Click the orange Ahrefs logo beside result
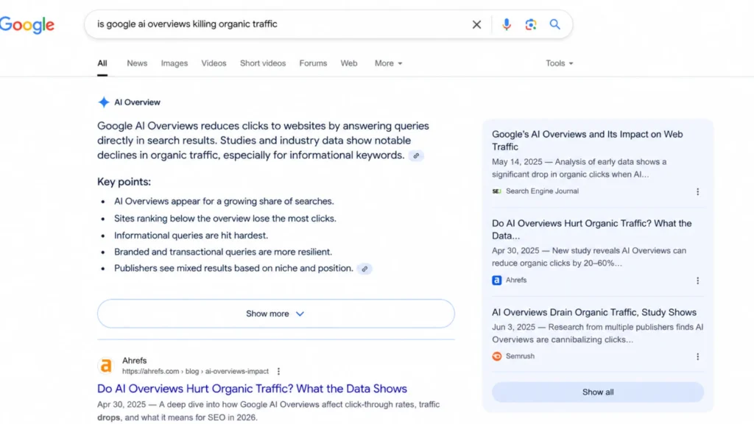This screenshot has width=754, height=424. [106, 366]
